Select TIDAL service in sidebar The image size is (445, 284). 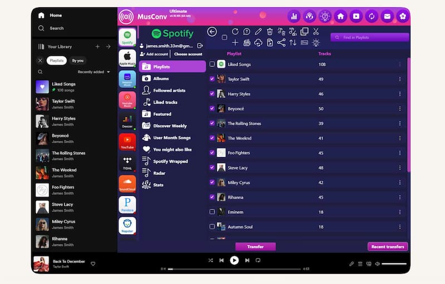click(127, 163)
